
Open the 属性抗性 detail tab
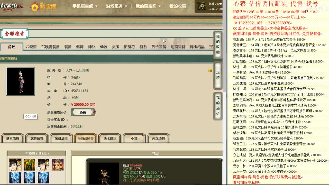click(37, 138)
